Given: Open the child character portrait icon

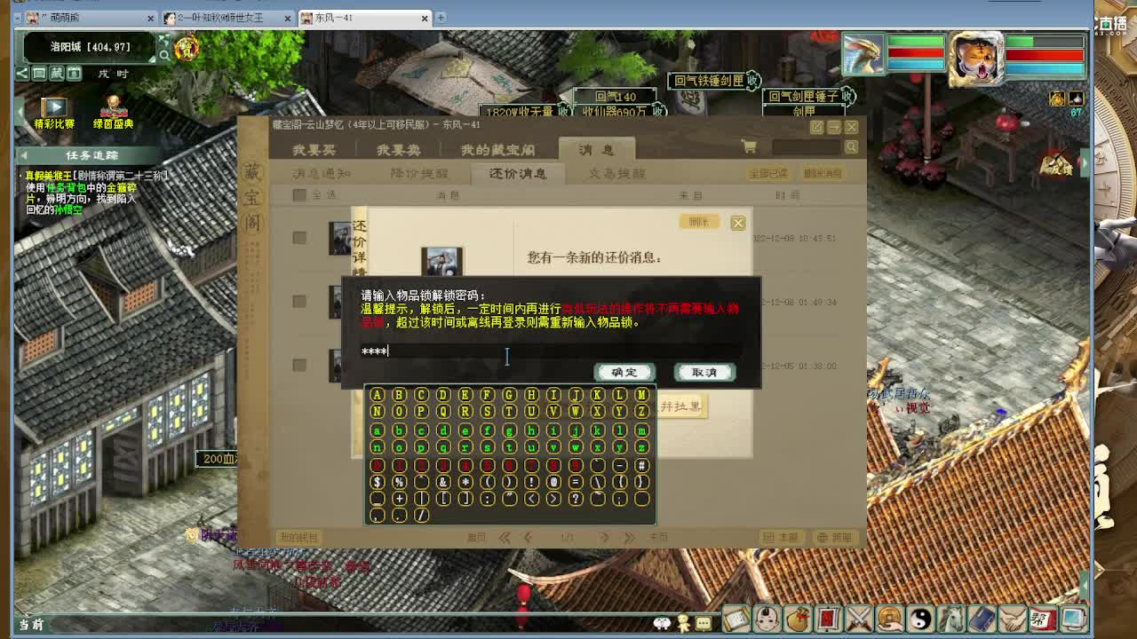Looking at the screenshot, I should 767,618.
